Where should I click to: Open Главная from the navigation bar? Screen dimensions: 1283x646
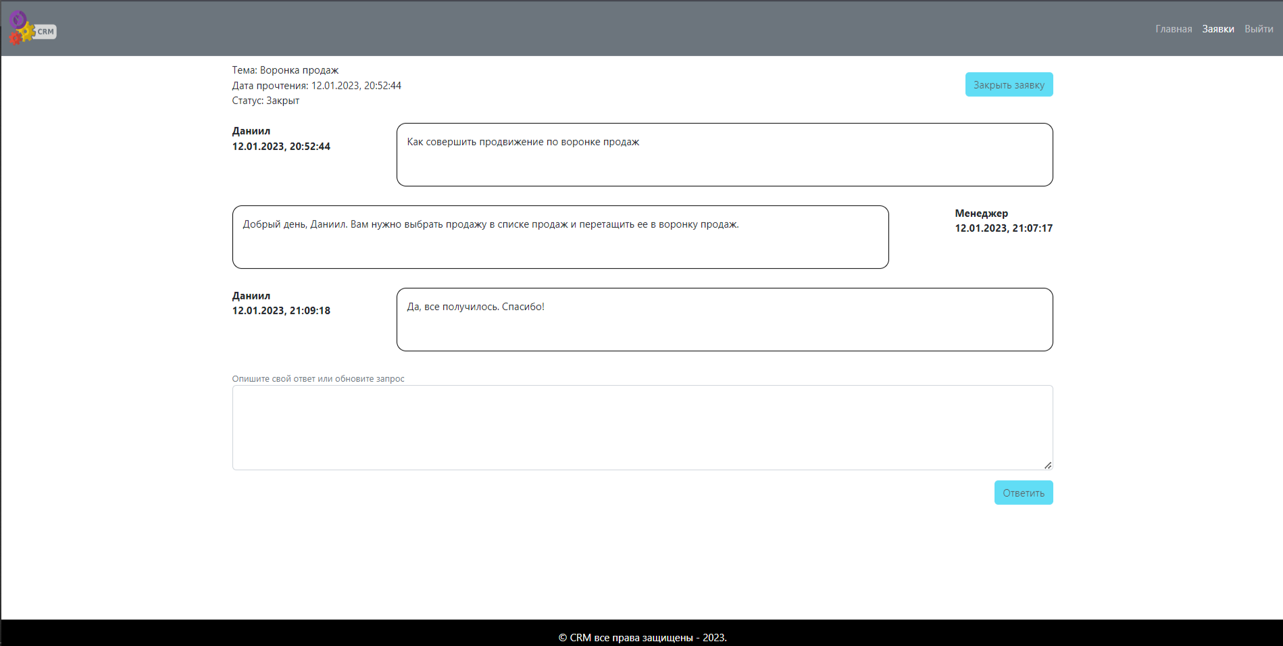pyautogui.click(x=1174, y=28)
